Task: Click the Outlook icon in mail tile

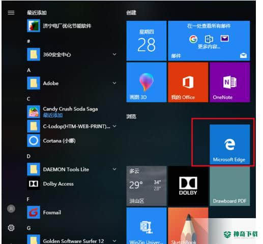Action: pyautogui.click(x=209, y=39)
